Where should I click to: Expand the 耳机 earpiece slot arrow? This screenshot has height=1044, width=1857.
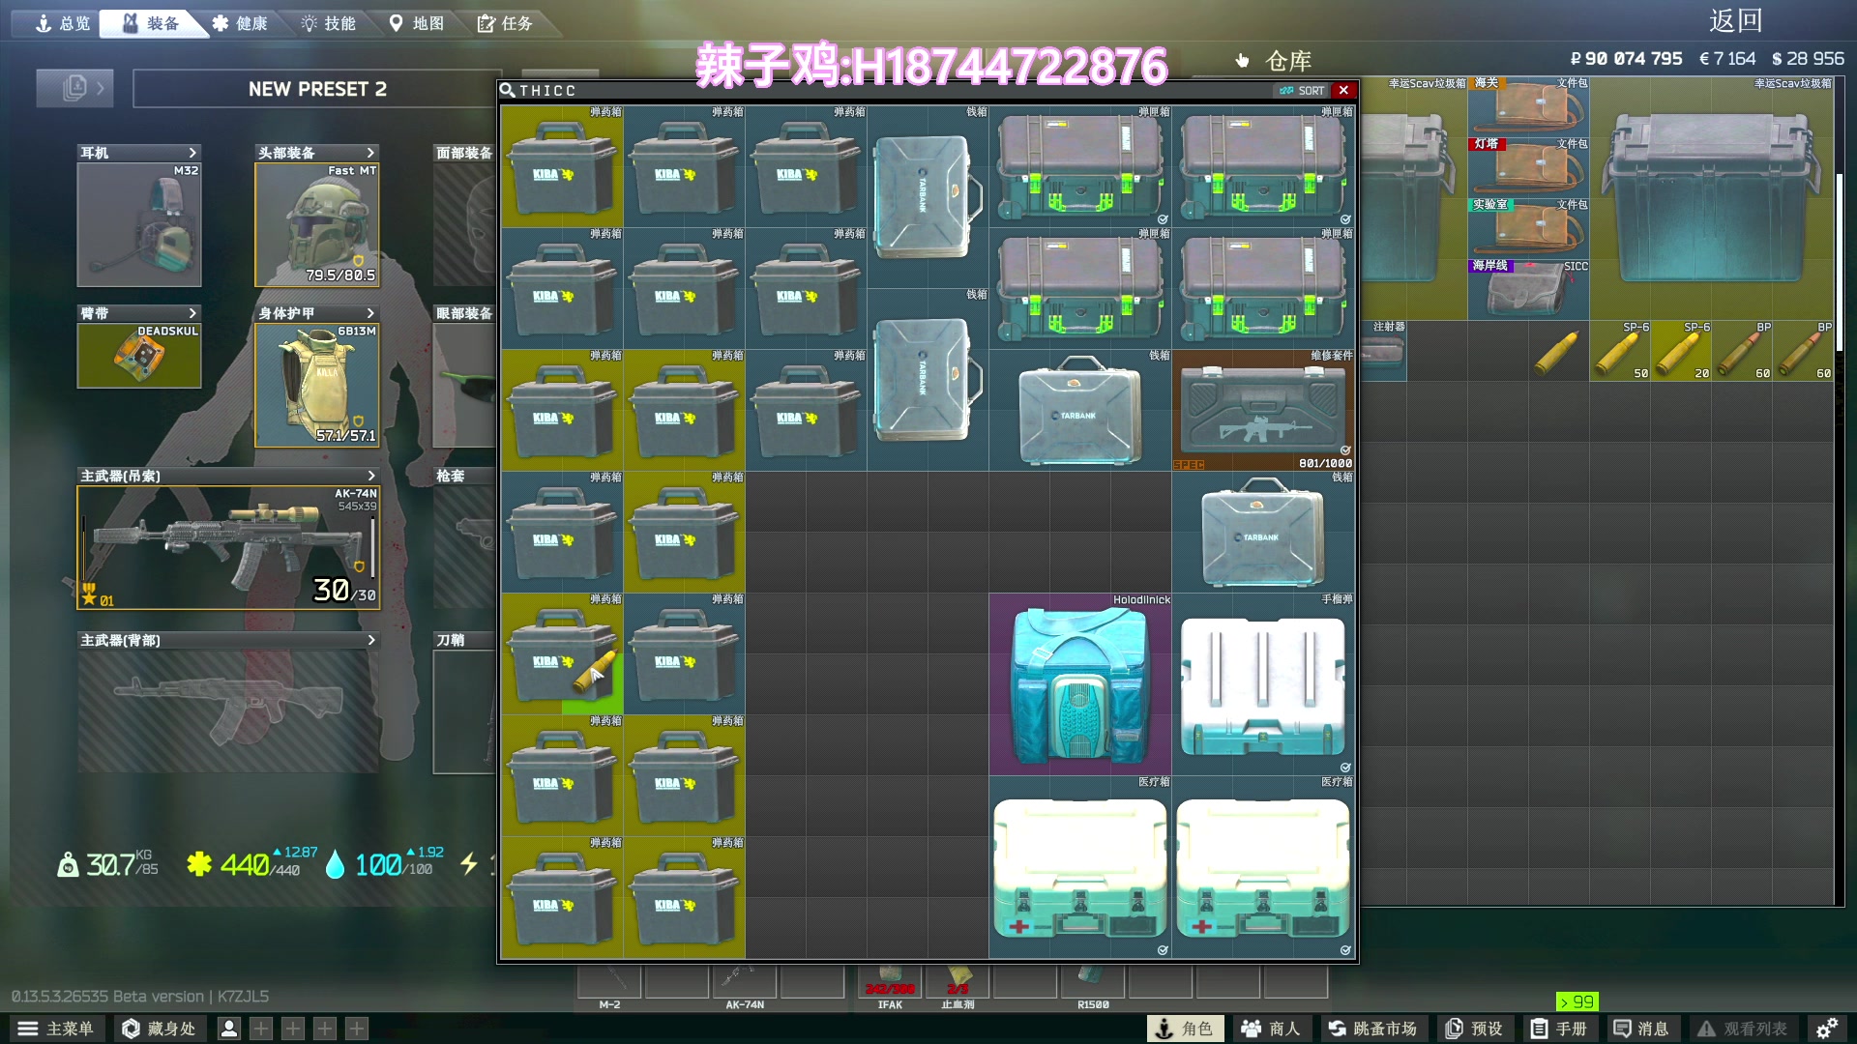[192, 153]
